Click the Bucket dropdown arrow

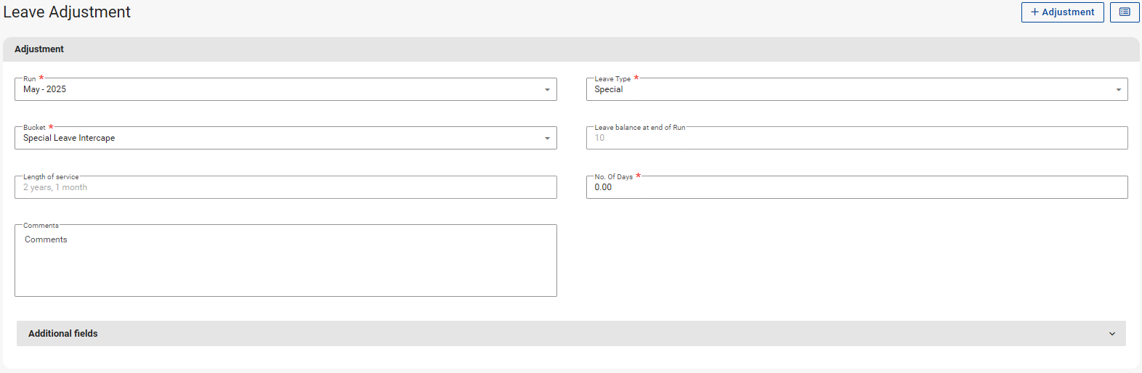click(547, 139)
